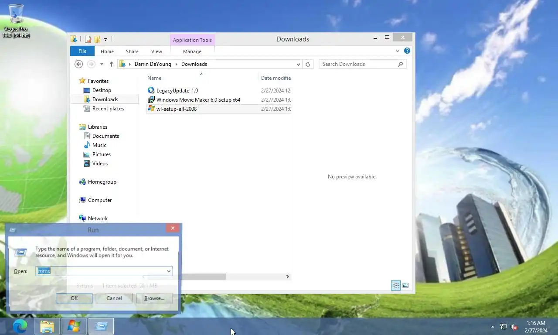Switch to the Home ribbon tab

click(x=107, y=51)
